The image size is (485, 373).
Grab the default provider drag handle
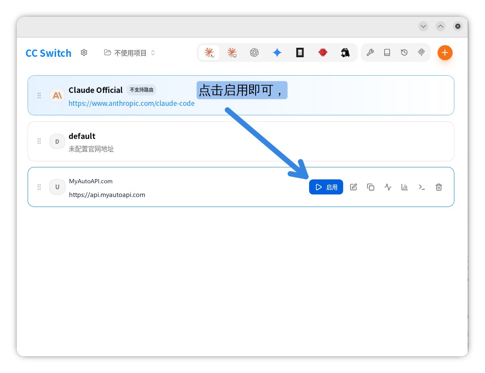click(x=39, y=142)
